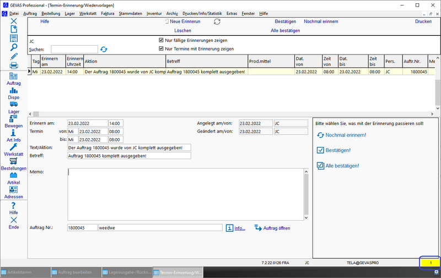Click the Lager truck icon
This screenshot has width=441, height=278.
coord(13,104)
